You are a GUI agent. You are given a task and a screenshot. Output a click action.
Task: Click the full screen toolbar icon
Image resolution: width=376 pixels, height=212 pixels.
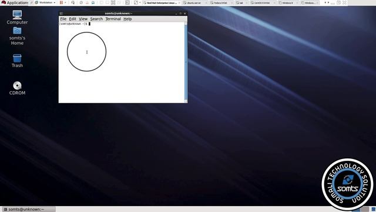click(x=113, y=2)
